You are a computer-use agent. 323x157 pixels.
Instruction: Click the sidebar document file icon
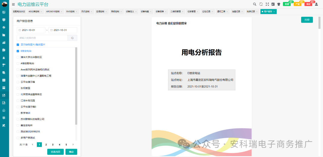pyautogui.click(x=4, y=103)
